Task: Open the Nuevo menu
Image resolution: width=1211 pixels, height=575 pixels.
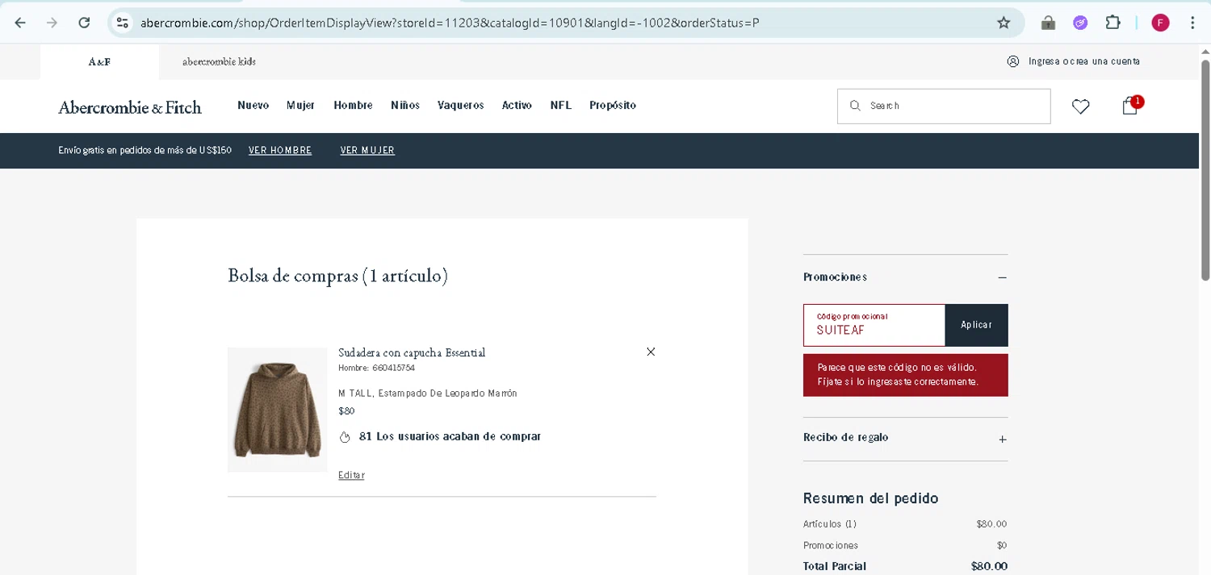Action: 253,106
